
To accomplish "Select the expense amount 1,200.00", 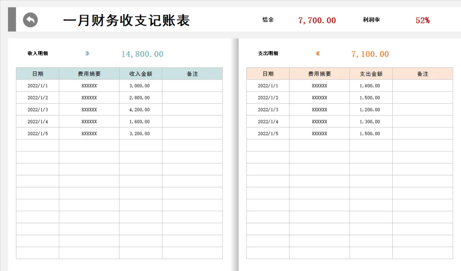I will pos(370,110).
